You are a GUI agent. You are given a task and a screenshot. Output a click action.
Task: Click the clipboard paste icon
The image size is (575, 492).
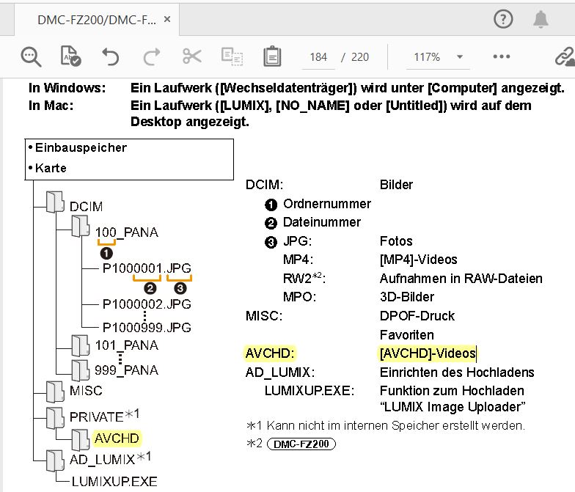(x=272, y=56)
